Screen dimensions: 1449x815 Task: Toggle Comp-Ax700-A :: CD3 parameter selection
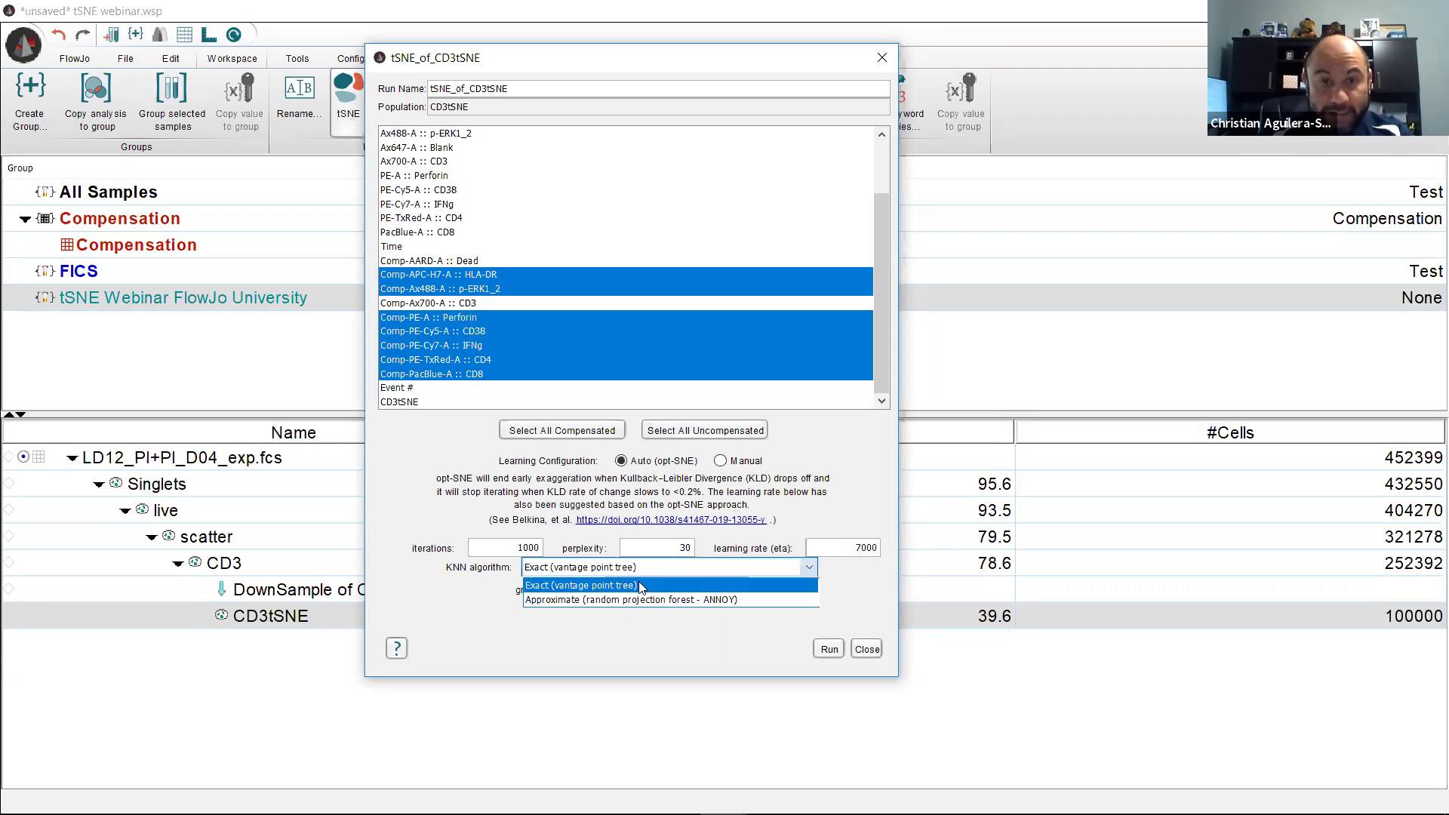pyautogui.click(x=428, y=303)
